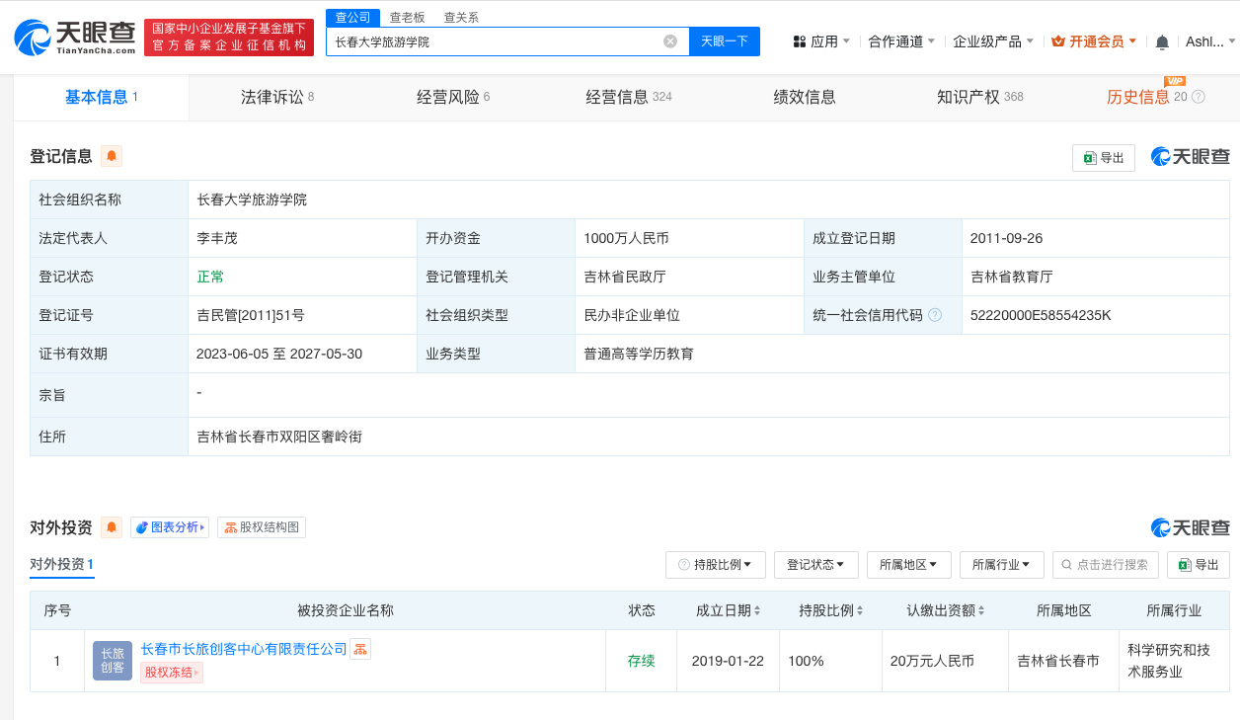Click the equity structure icon after 长春市长旅创客中心有限责任公司

[360, 649]
